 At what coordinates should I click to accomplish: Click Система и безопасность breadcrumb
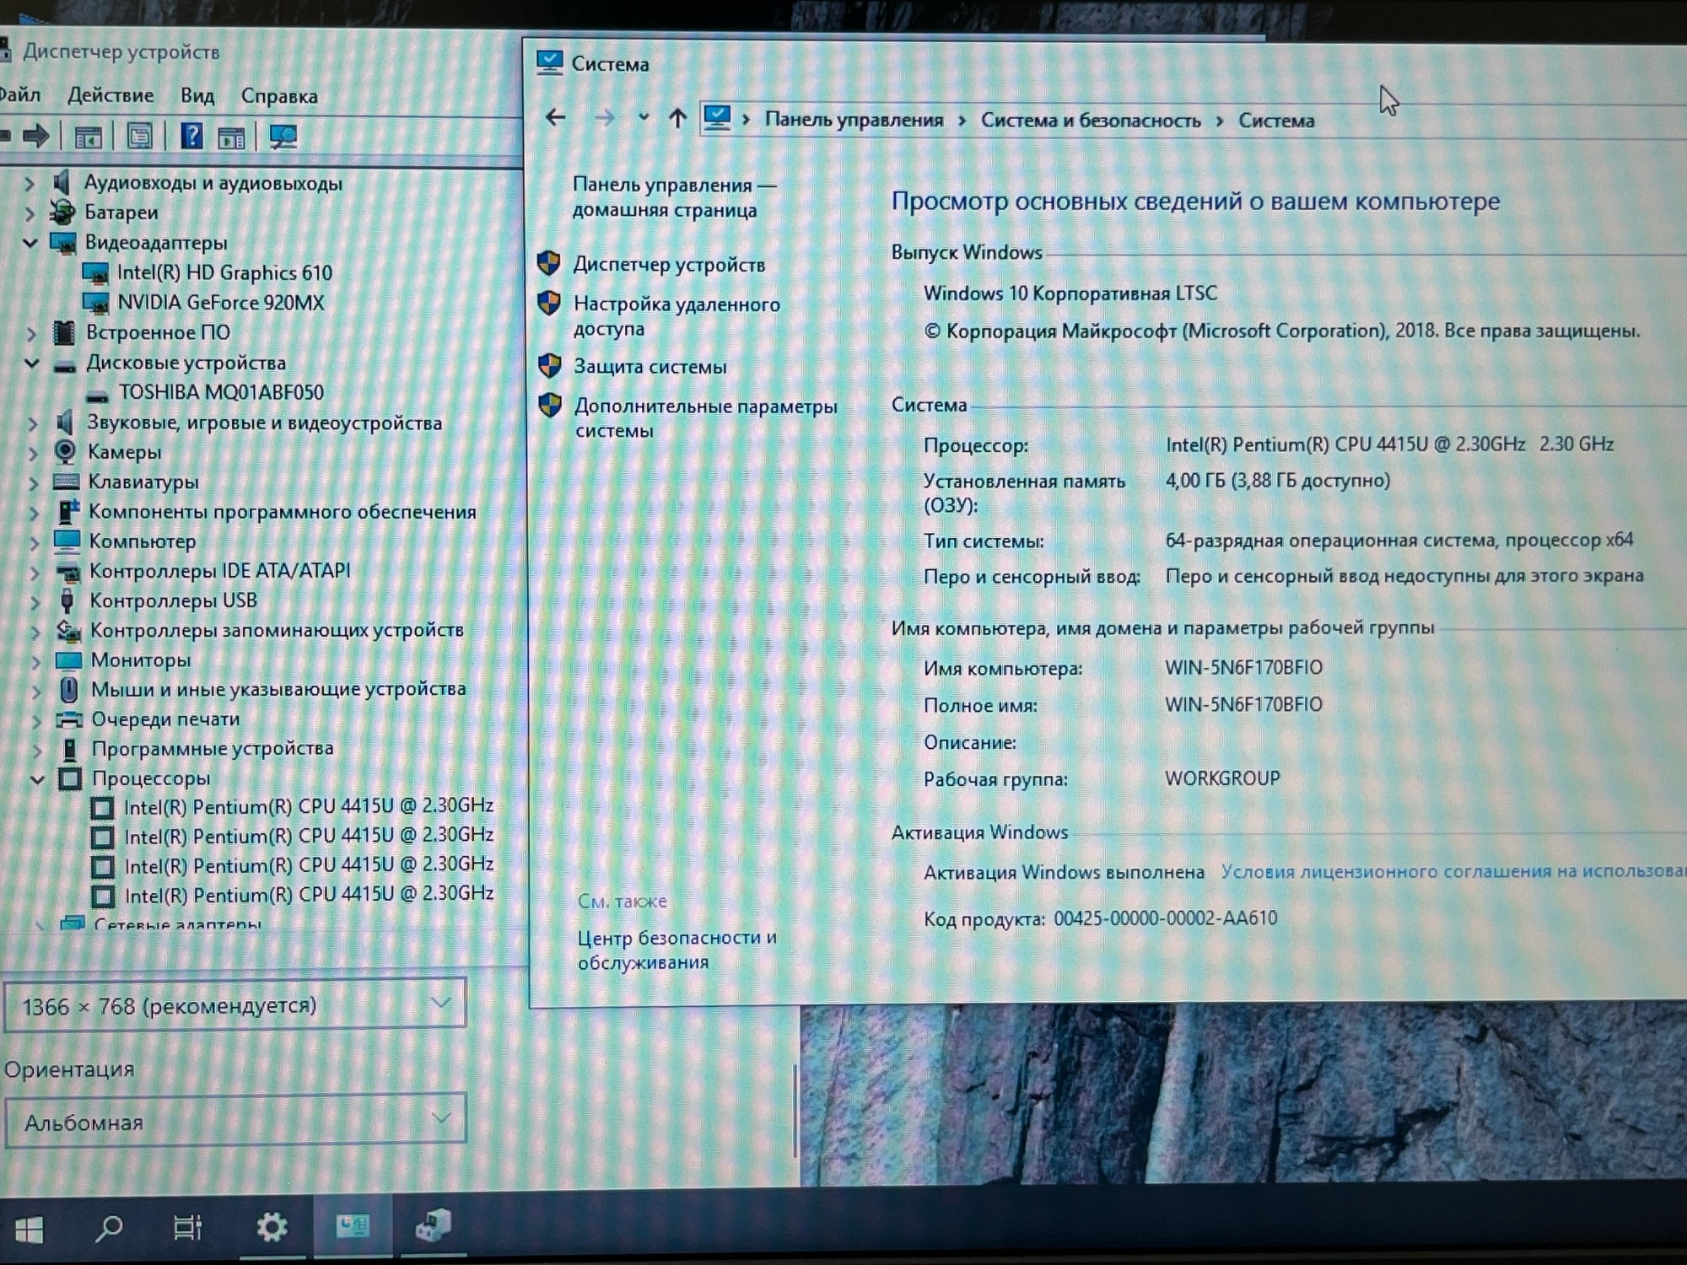pos(1091,121)
